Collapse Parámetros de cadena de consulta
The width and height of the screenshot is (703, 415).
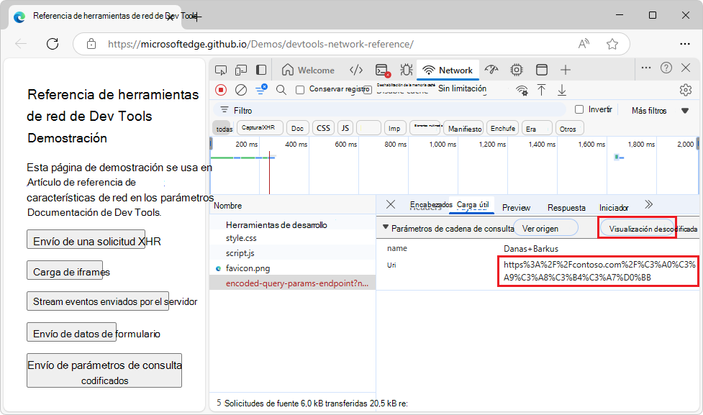(387, 227)
